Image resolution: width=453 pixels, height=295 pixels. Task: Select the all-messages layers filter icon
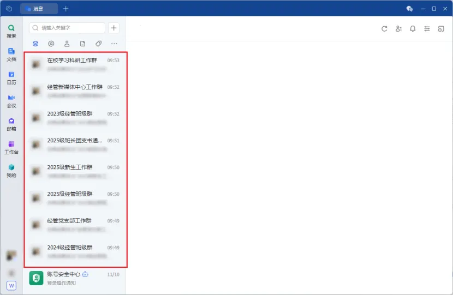[x=35, y=44]
